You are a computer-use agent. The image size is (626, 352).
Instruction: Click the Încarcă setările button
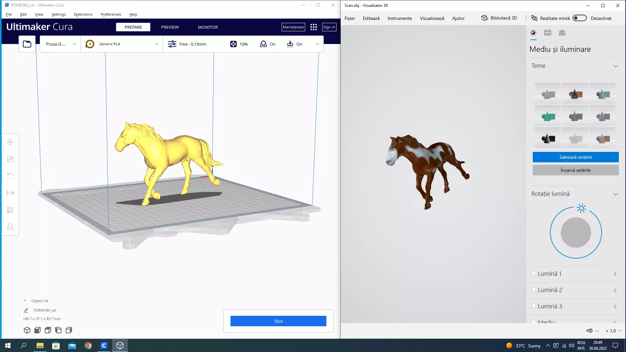(576, 170)
